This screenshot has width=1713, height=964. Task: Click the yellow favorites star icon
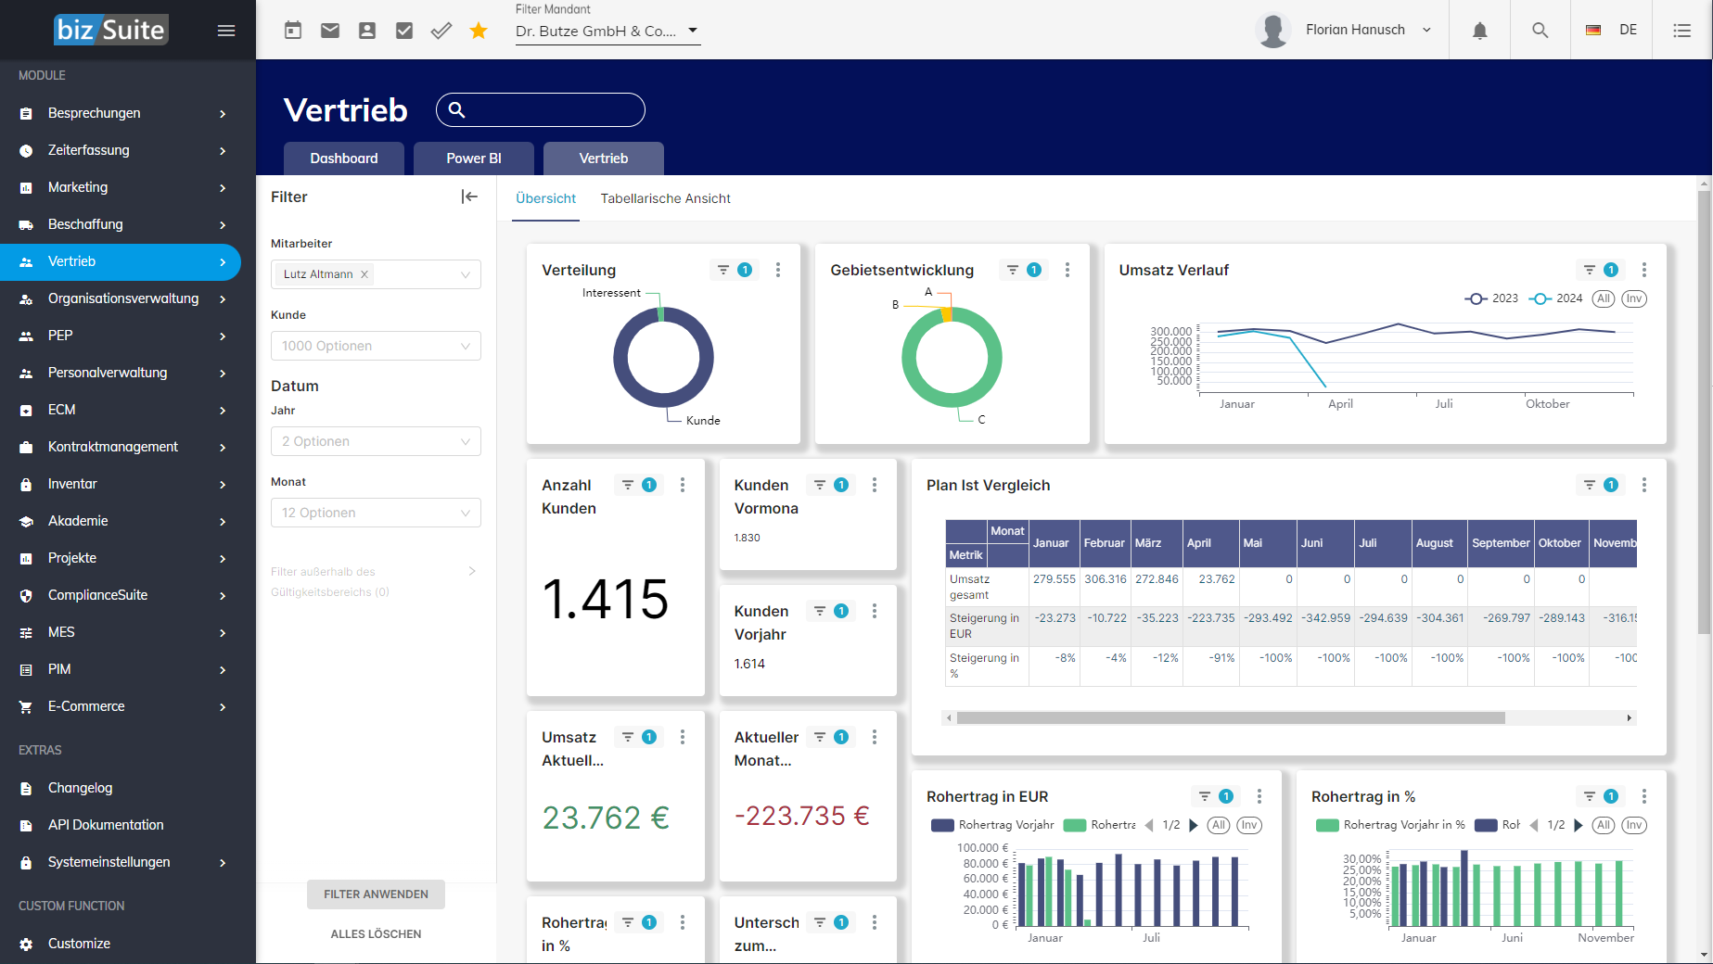(x=479, y=31)
